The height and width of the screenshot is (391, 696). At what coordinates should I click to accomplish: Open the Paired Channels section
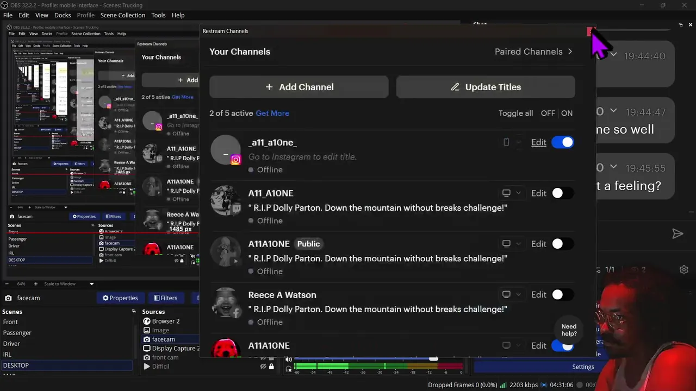[533, 52]
